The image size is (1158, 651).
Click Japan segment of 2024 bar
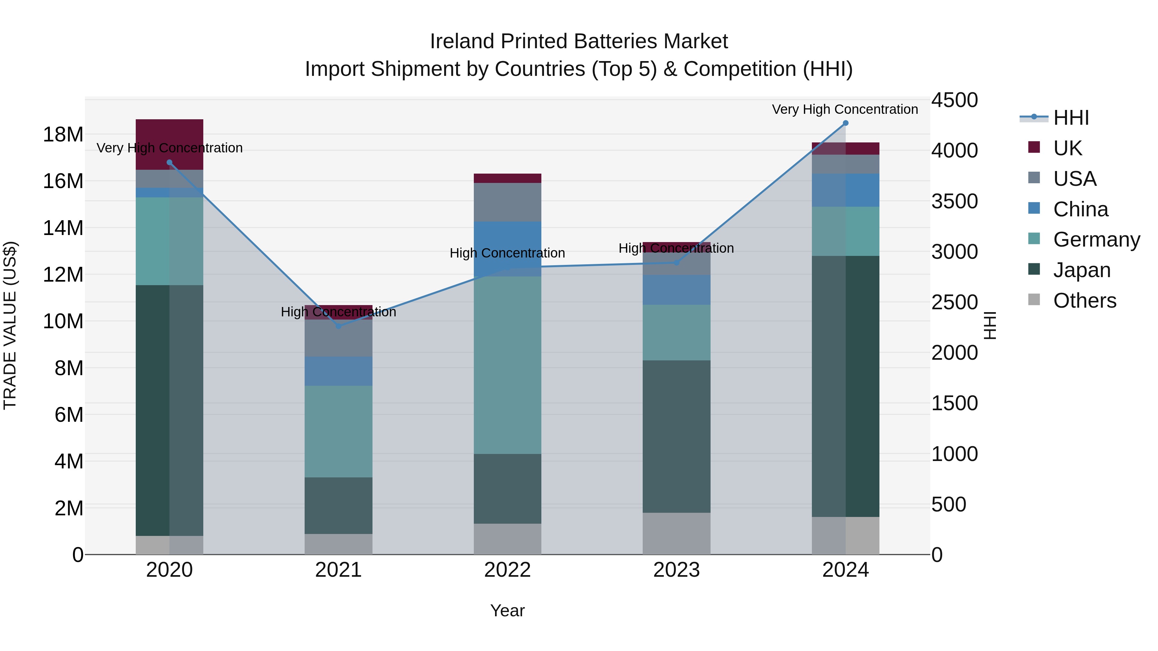(x=846, y=386)
